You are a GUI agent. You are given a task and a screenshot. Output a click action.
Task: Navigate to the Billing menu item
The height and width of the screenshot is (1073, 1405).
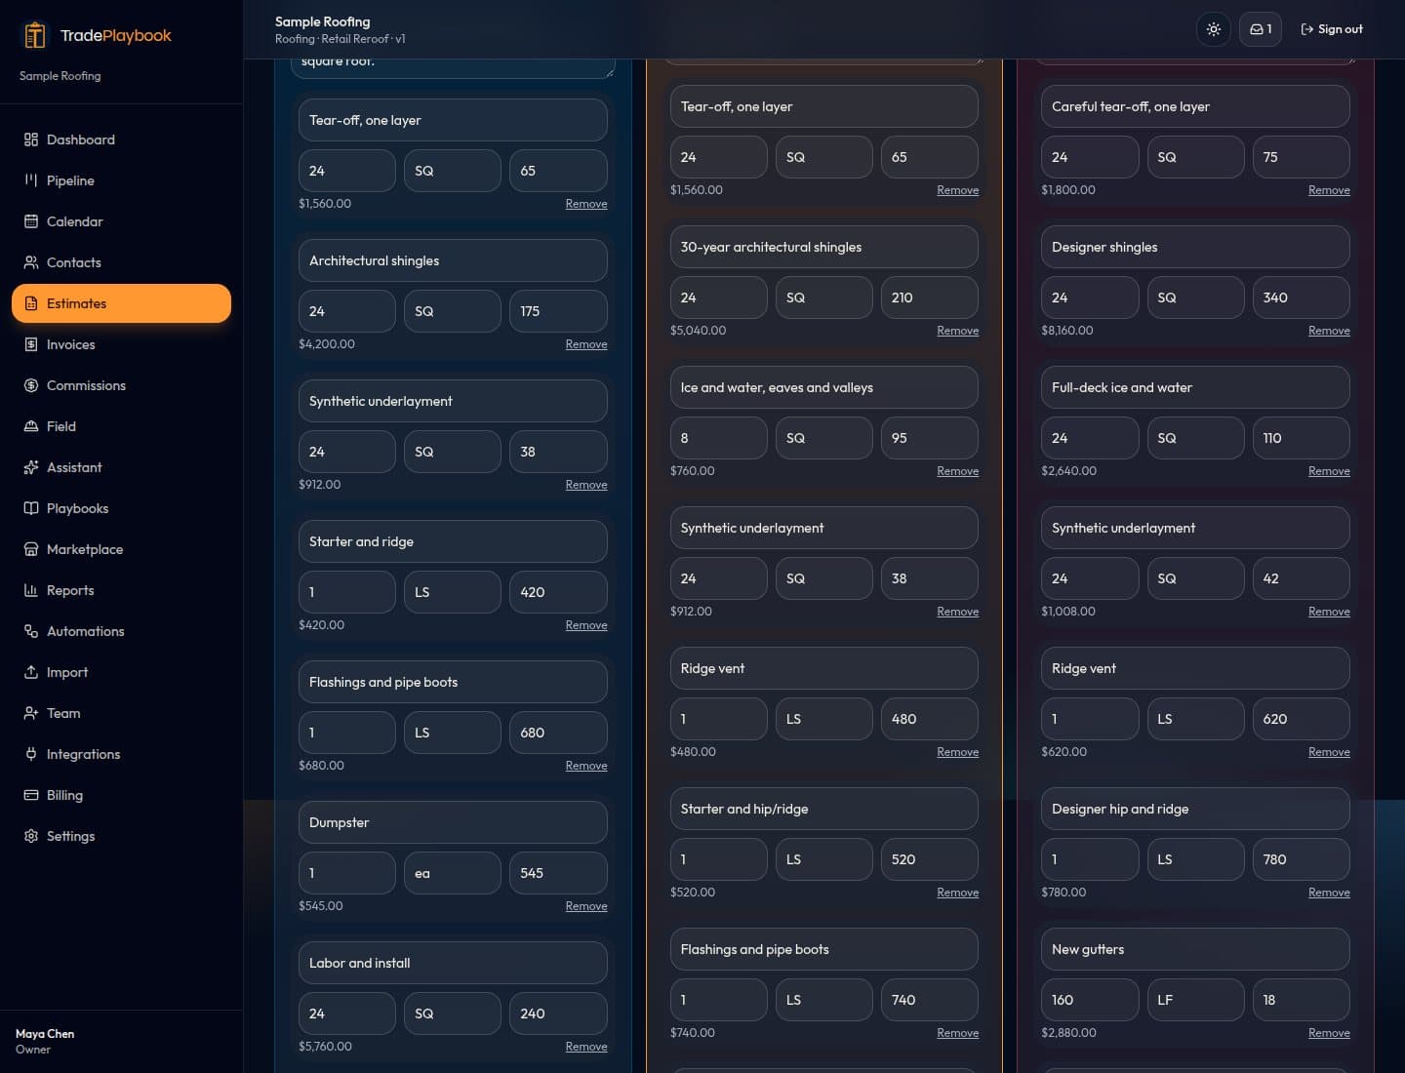[x=121, y=795]
